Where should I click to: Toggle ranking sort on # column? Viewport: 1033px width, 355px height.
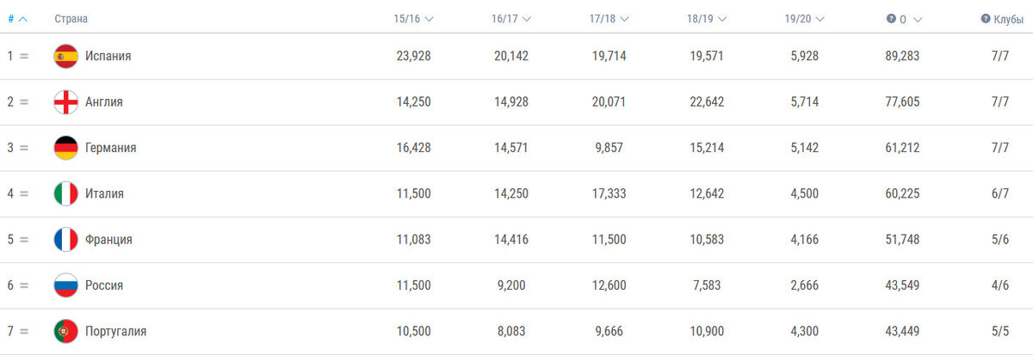(17, 19)
